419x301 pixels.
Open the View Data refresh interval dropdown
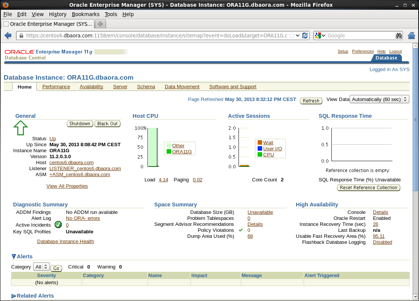click(379, 99)
